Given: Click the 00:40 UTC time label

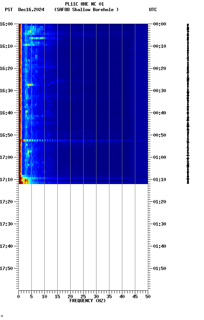Looking at the screenshot, I should (x=160, y=113).
